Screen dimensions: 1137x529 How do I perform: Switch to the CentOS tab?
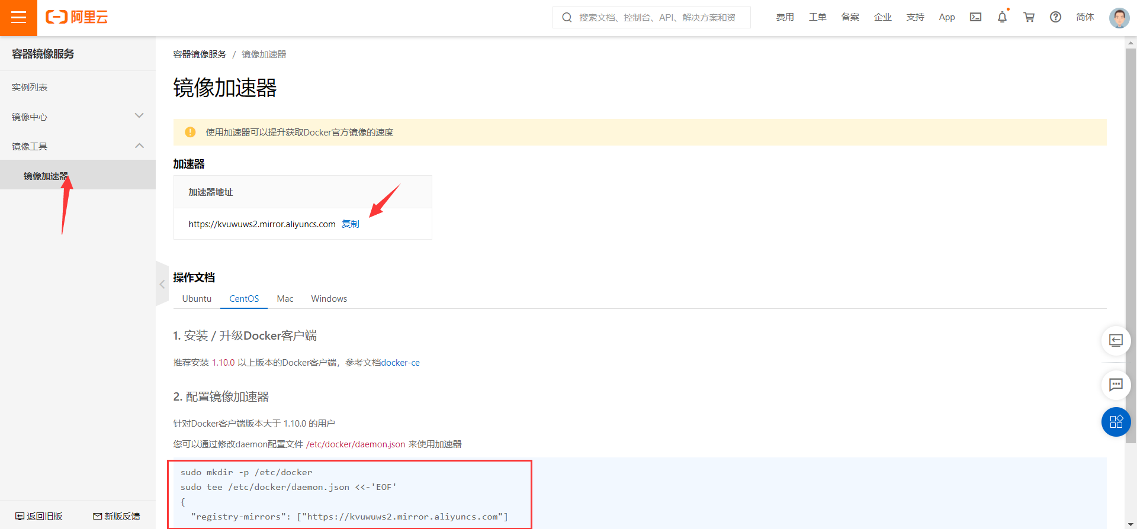coord(244,299)
